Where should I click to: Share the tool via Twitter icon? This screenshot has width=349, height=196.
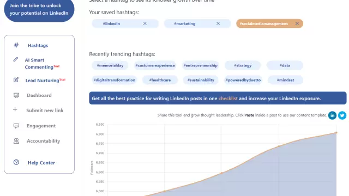click(342, 115)
